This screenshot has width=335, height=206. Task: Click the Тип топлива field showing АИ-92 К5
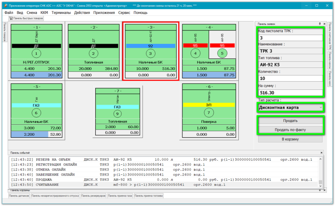click(x=290, y=65)
